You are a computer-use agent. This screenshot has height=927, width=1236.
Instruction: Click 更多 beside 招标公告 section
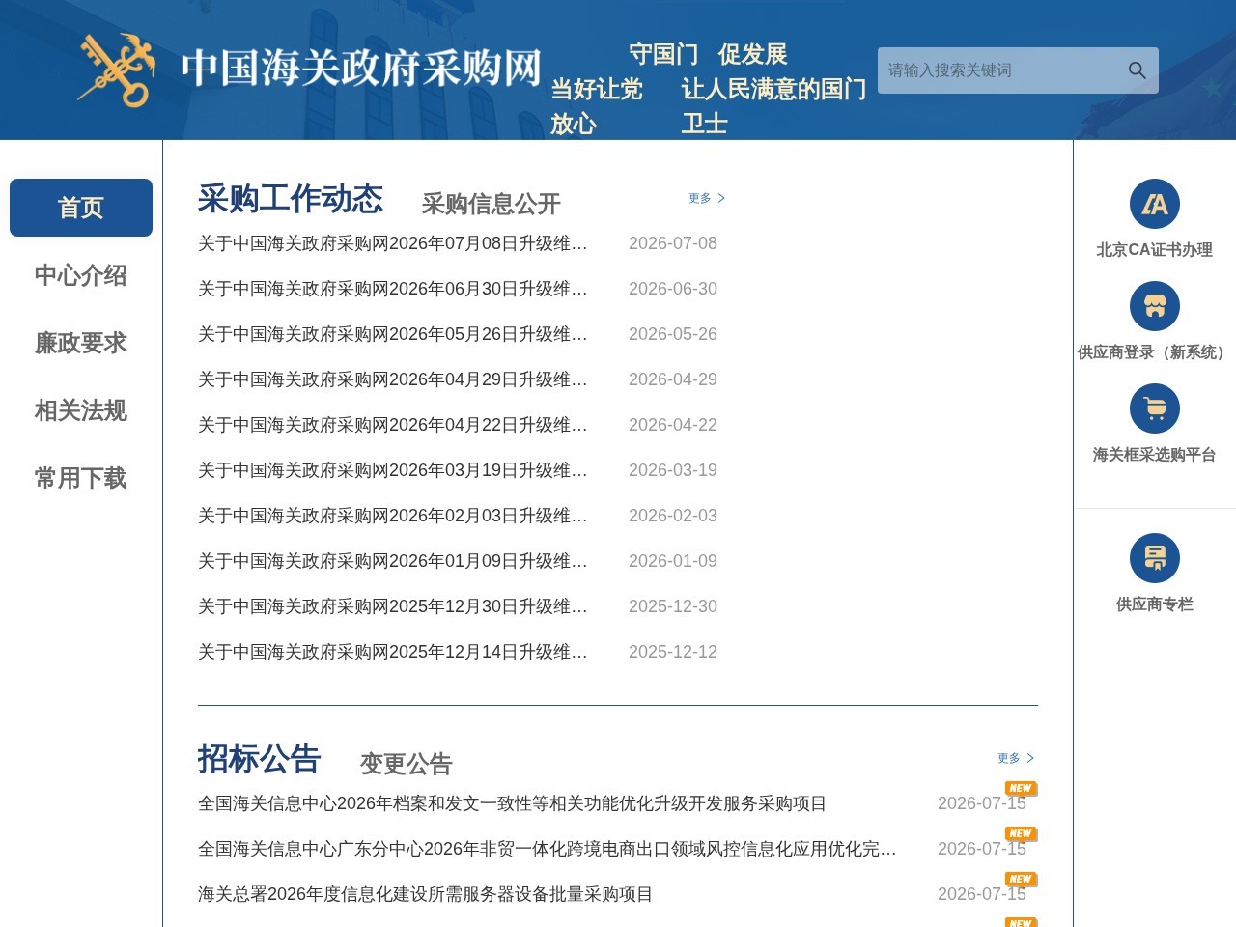1016,758
